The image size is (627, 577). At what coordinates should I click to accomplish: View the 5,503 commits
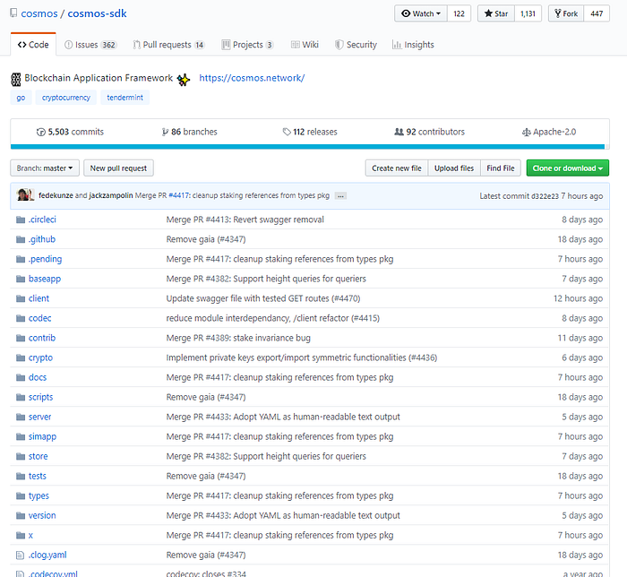[x=70, y=132]
